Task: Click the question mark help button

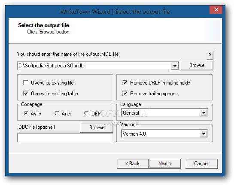Action: point(210,55)
